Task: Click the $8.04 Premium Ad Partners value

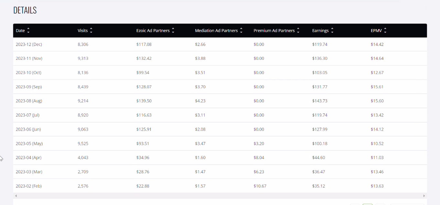Action: [259, 157]
